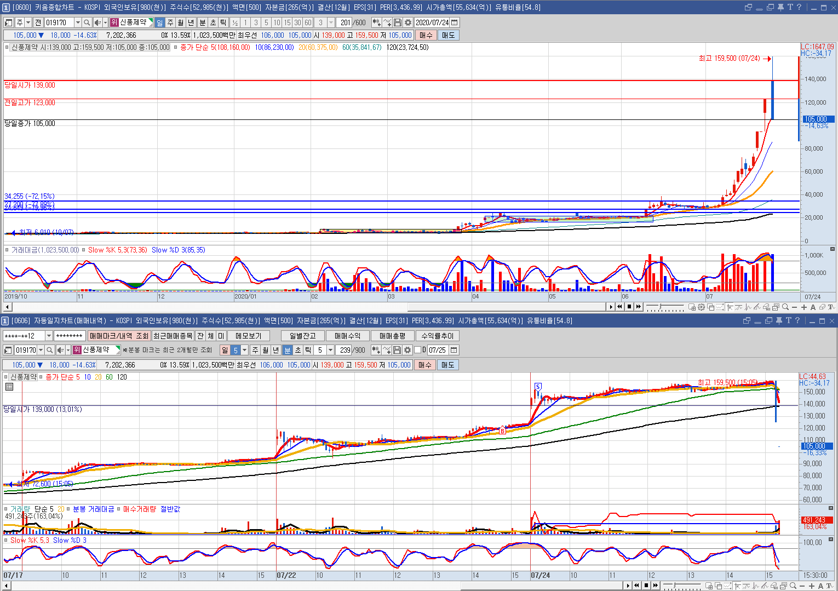Select 년 (yearly) period in upper chart toolbar
Viewport: 838px width, 591px height.
click(191, 22)
